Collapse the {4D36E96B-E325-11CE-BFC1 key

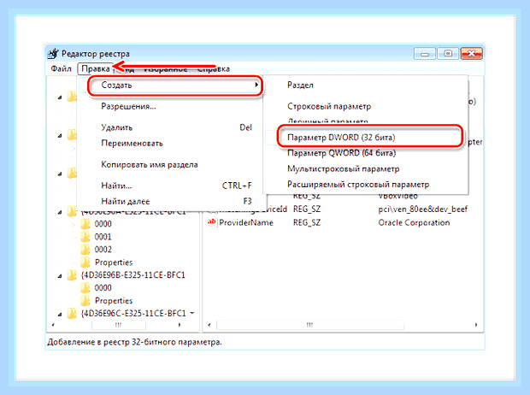point(60,275)
